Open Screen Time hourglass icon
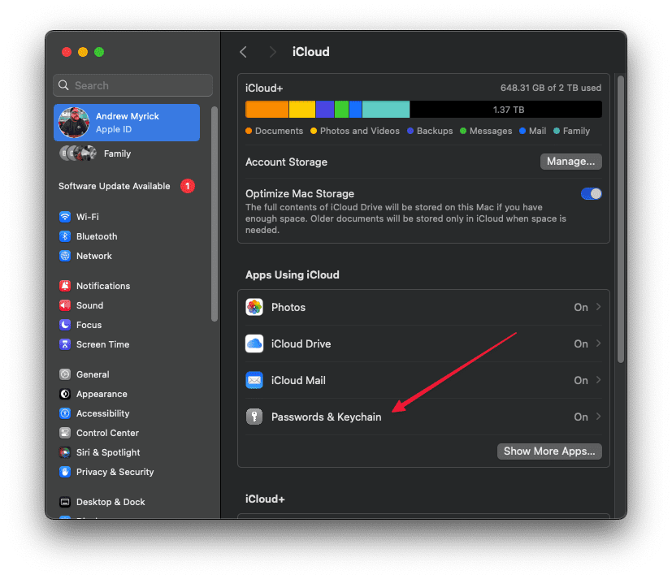 click(x=65, y=344)
